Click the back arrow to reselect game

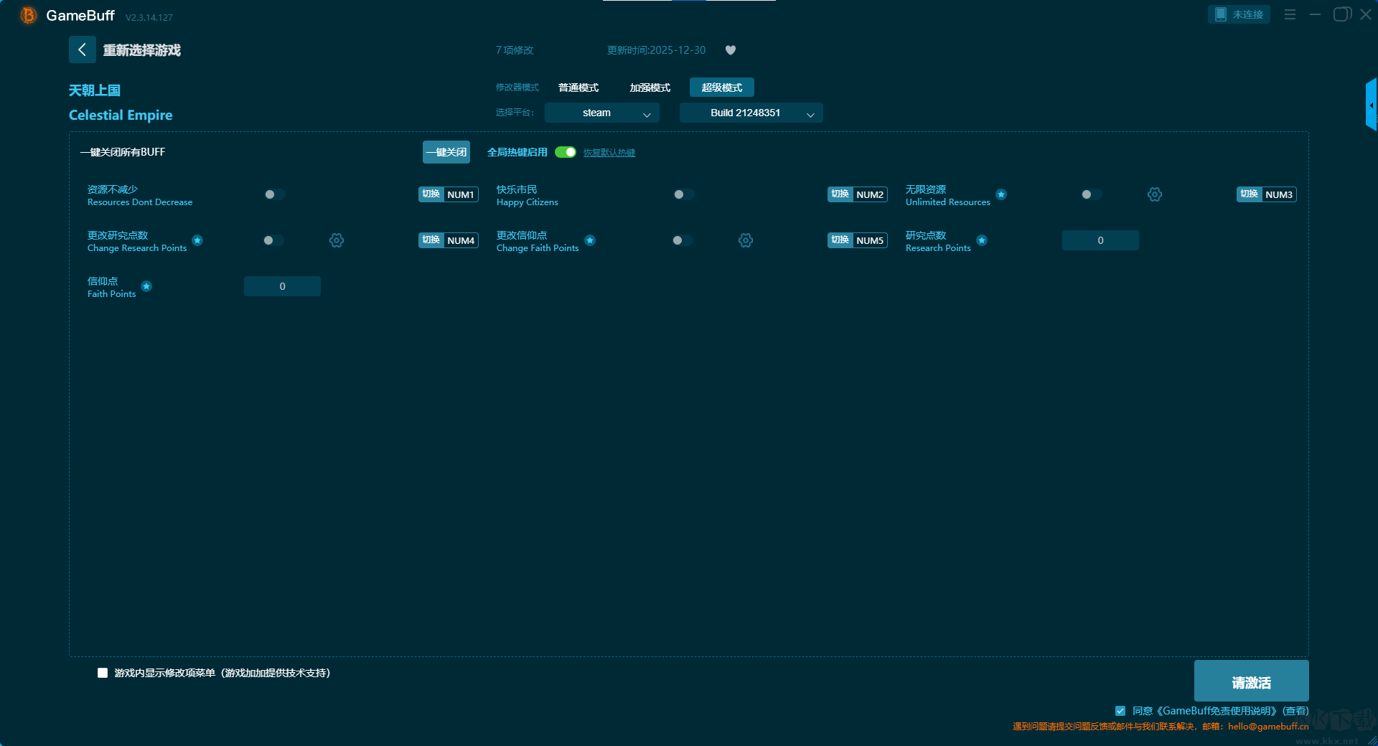tap(82, 49)
